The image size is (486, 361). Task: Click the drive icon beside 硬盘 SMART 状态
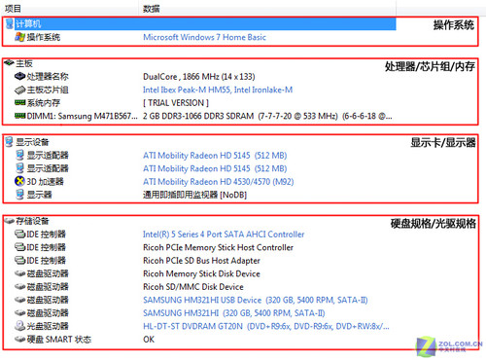pyautogui.click(x=19, y=340)
